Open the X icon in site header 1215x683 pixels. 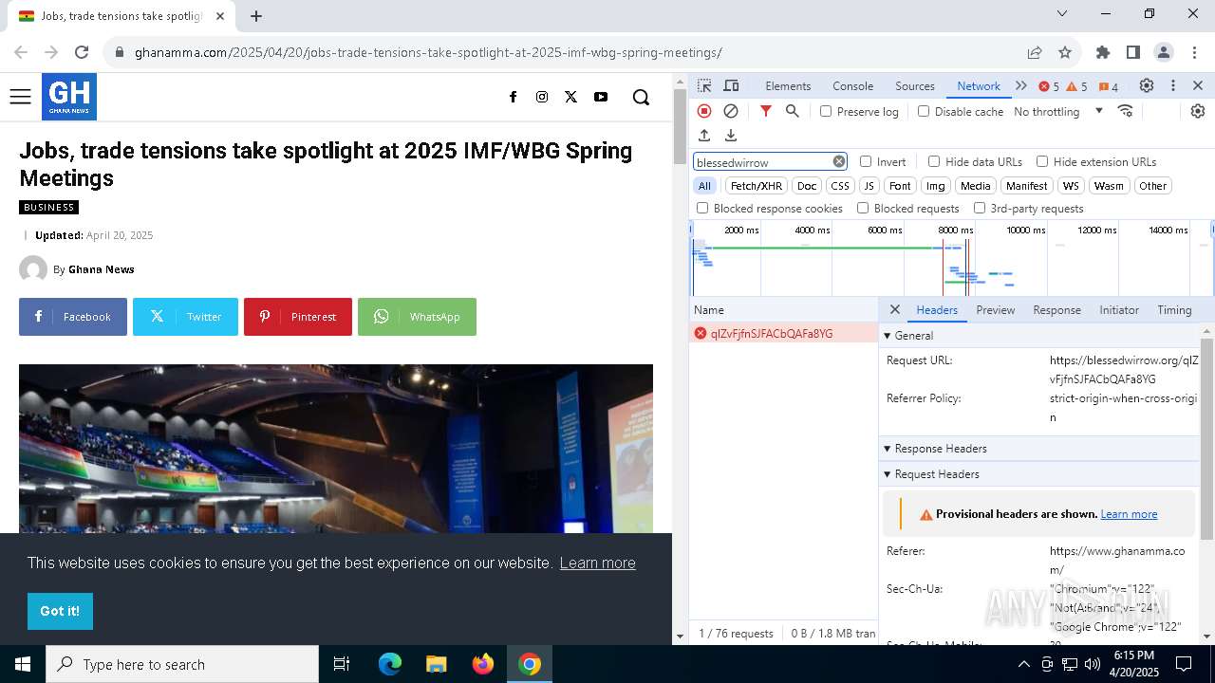570,97
